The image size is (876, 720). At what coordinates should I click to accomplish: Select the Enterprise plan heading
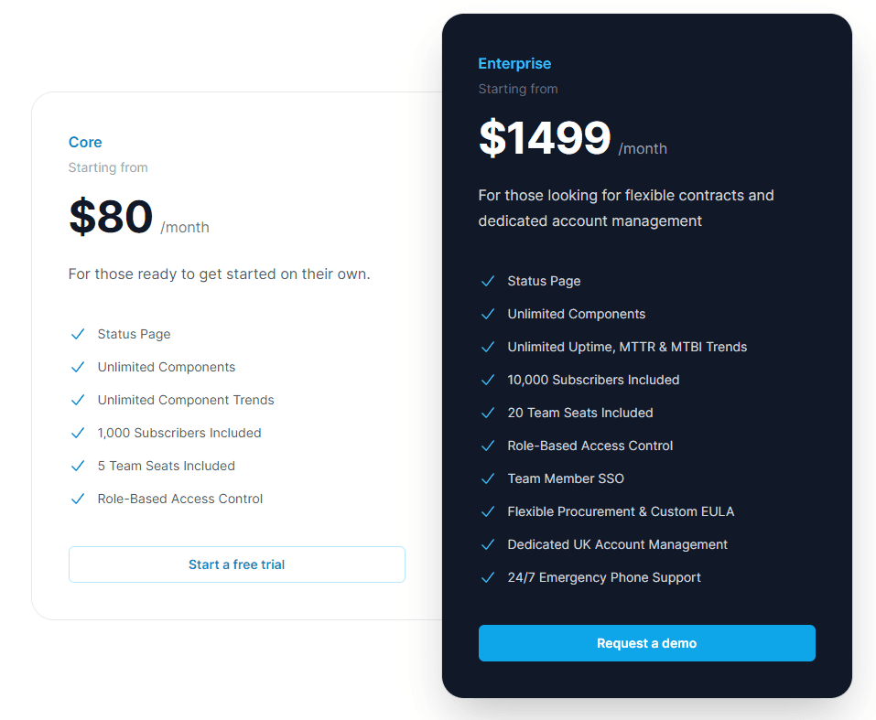(x=514, y=64)
